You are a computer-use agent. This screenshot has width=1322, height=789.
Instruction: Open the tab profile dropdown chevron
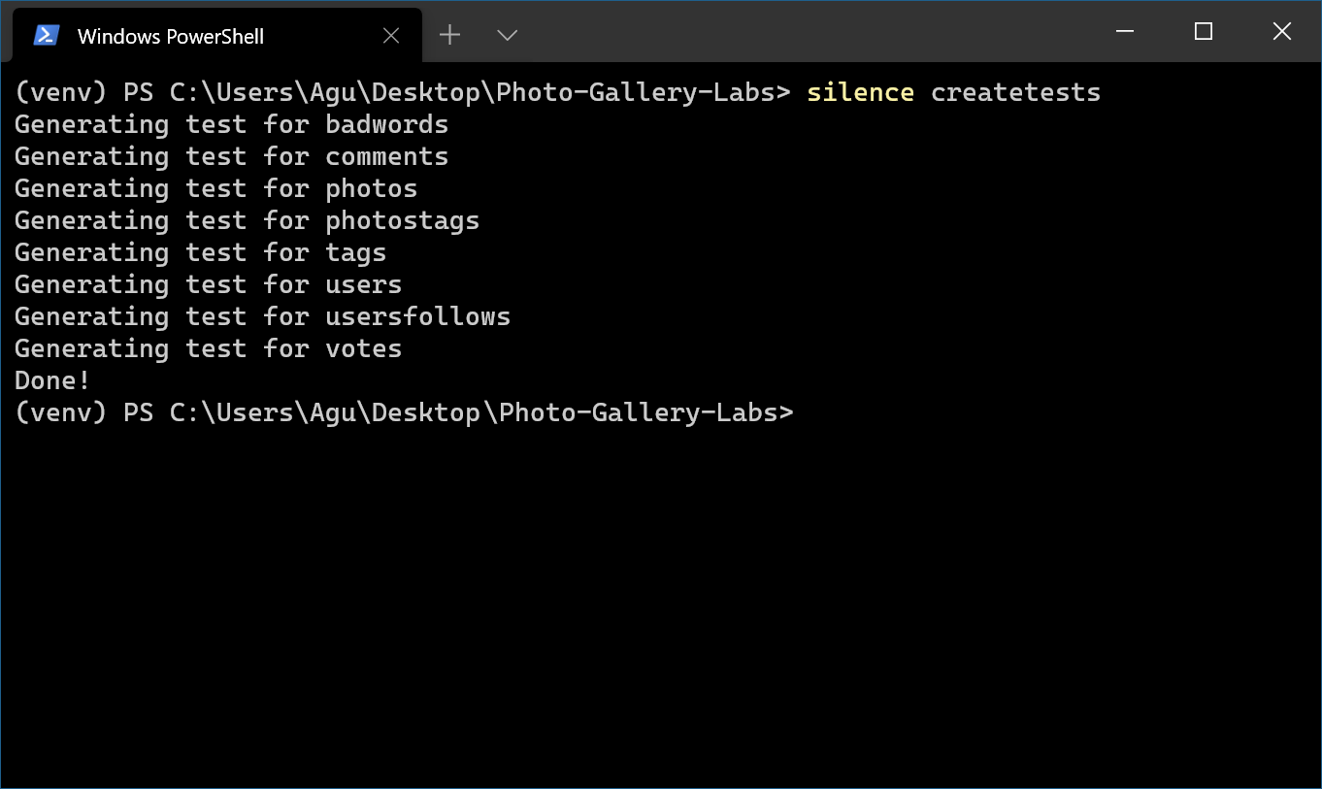pos(507,35)
